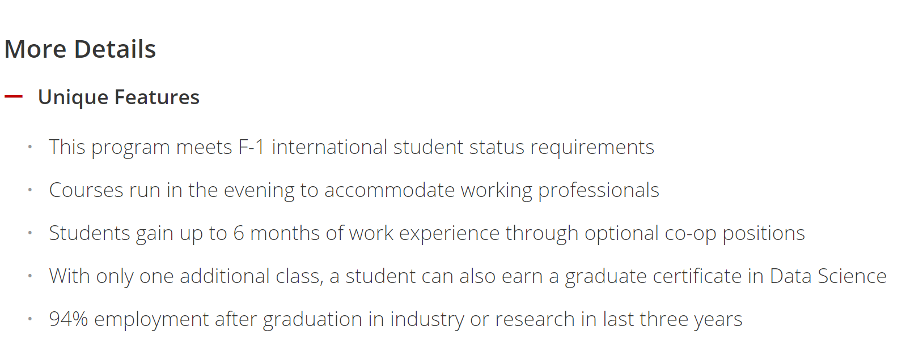This screenshot has width=906, height=356.
Task: Click the bullet dot before "Students gain"
Action: click(x=30, y=233)
